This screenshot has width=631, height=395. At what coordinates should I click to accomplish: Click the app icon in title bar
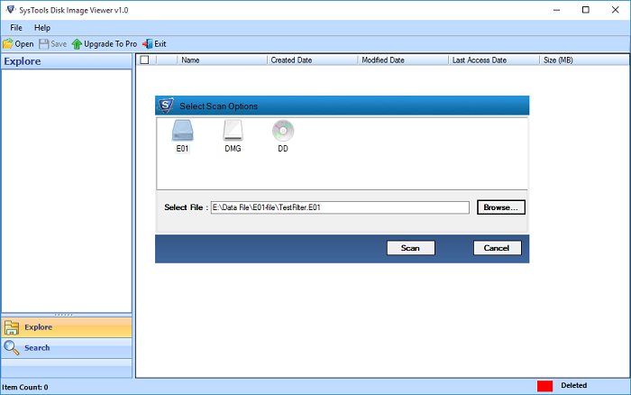(11, 10)
